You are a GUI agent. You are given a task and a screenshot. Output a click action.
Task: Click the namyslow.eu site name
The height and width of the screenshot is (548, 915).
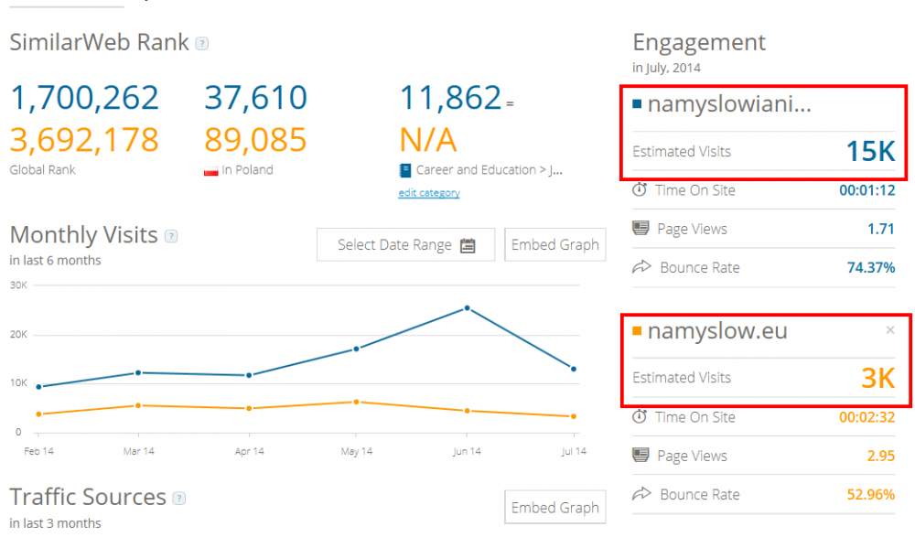[717, 331]
